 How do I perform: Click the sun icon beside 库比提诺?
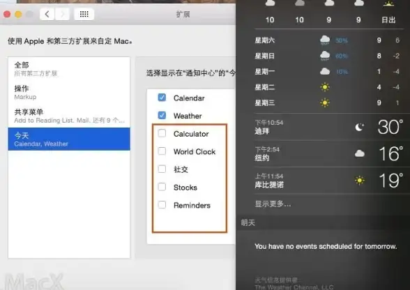pyautogui.click(x=360, y=181)
